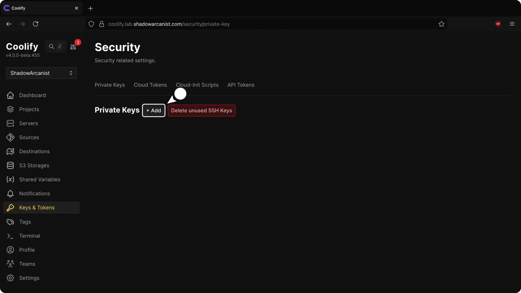521x293 pixels.
Task: Bookmark the page using the star
Action: click(x=441, y=24)
